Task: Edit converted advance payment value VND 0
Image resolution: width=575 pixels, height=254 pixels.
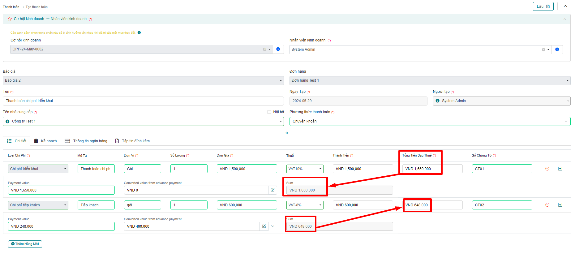Action: (x=272, y=190)
